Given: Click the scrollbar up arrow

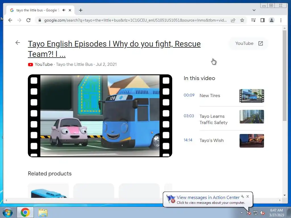Looking at the screenshot, I should tap(284, 28).
